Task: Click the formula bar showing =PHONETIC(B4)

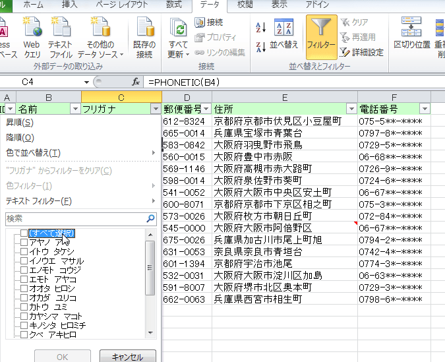Action: pyautogui.click(x=294, y=82)
